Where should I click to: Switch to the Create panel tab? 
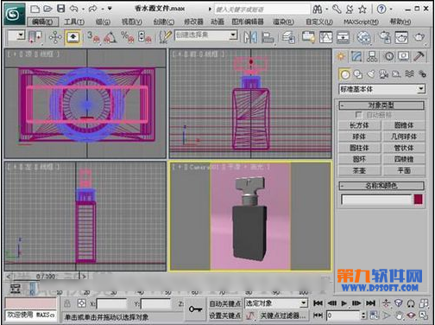[x=341, y=56]
